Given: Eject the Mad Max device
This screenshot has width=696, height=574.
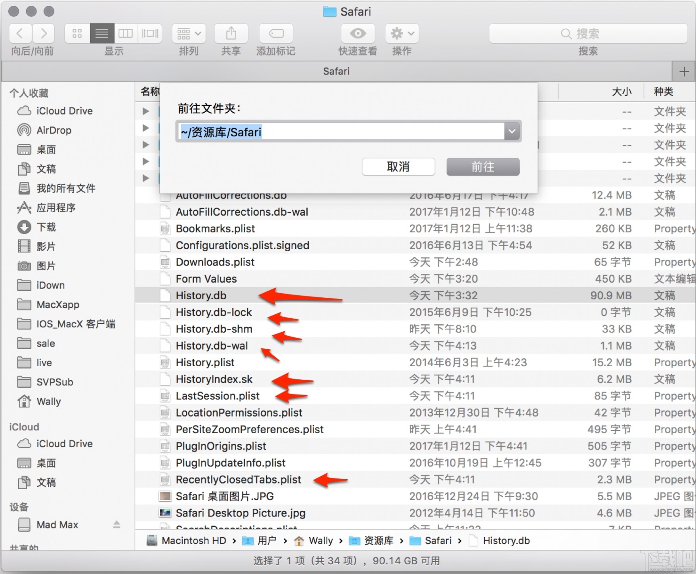Looking at the screenshot, I should 117,524.
